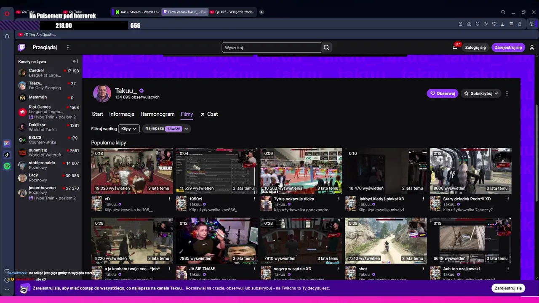Image resolution: width=539 pixels, height=303 pixels.
Task: Click the Takuu_ channel avatar
Action: [102, 93]
